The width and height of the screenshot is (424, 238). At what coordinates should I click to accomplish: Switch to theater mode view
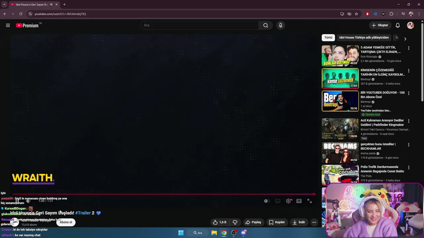pyautogui.click(x=299, y=201)
